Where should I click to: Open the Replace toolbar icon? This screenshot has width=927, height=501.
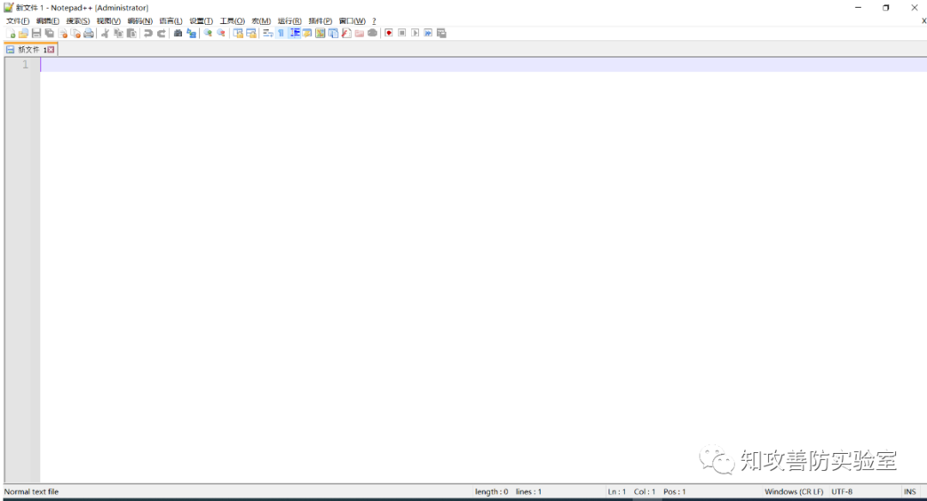point(191,33)
